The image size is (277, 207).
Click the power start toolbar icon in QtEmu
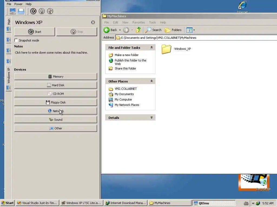33,11
